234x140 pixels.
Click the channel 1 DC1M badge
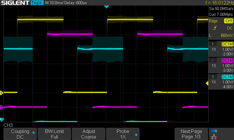[227, 44]
